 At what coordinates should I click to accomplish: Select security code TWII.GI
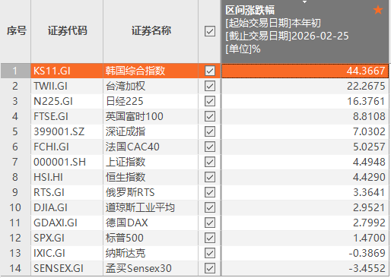coord(50,86)
